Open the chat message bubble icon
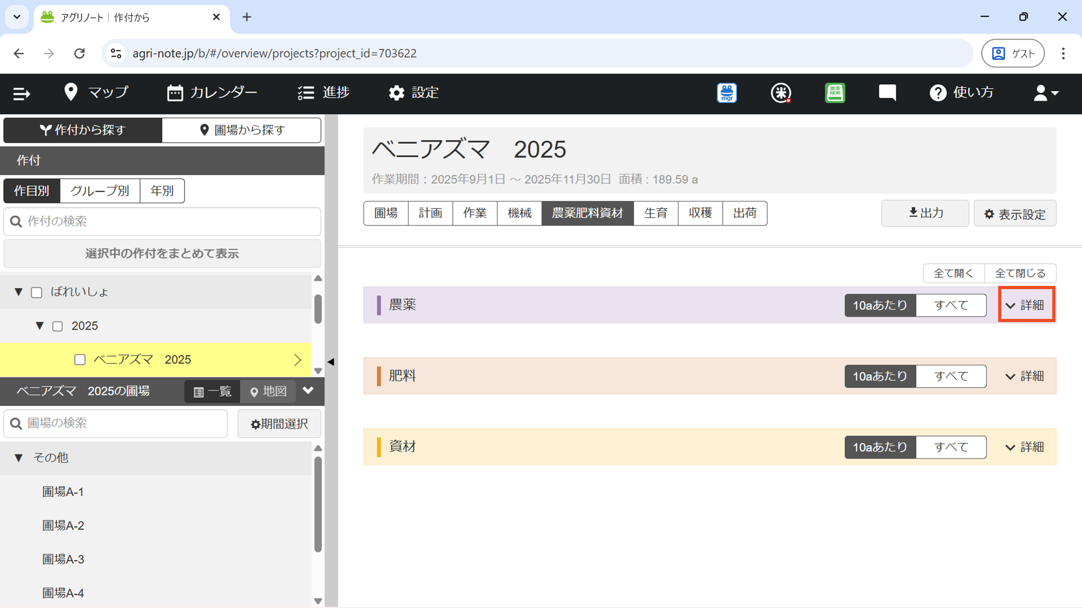This screenshot has width=1082, height=608. point(887,93)
